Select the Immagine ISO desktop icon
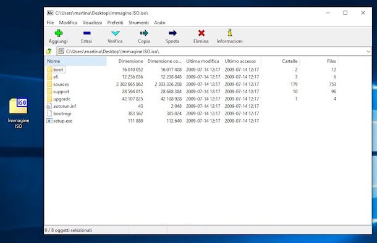The height and width of the screenshot is (243, 377). (19, 113)
